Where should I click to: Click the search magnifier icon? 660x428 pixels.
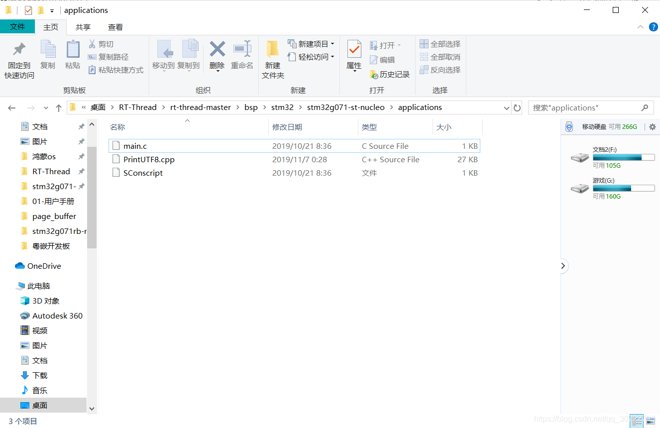coord(645,107)
